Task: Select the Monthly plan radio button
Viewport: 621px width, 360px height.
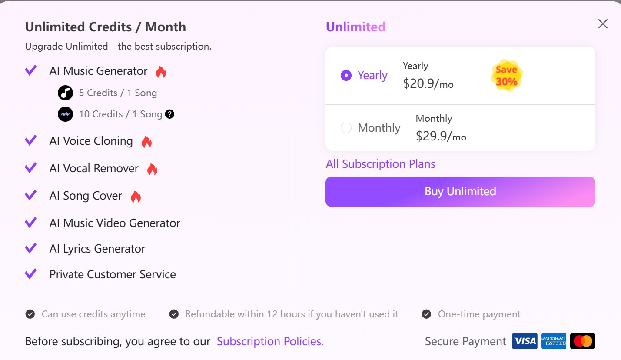Action: (346, 128)
